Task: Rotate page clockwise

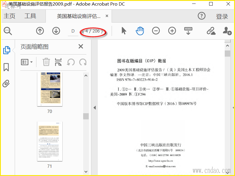Action: click(x=83, y=62)
